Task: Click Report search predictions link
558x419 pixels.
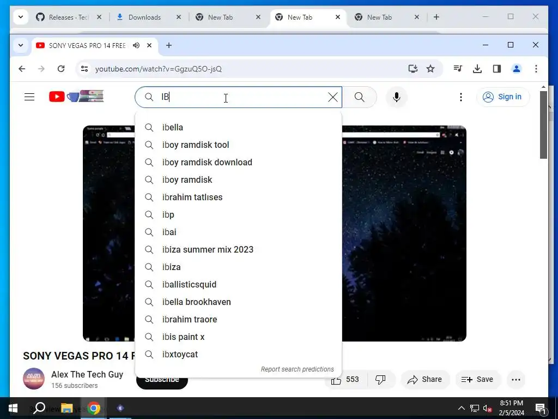Action: point(297,369)
